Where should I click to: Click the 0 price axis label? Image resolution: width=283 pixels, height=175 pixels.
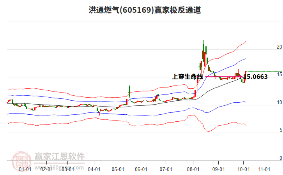tap(281, 158)
